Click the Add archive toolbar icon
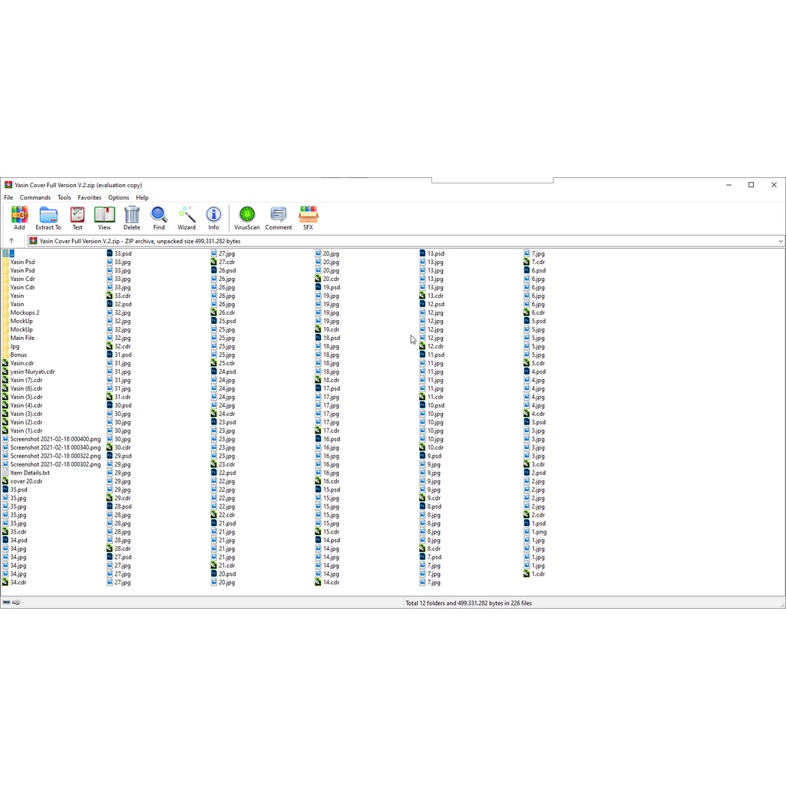Viewport: 786px width, 786px height. 19,218
